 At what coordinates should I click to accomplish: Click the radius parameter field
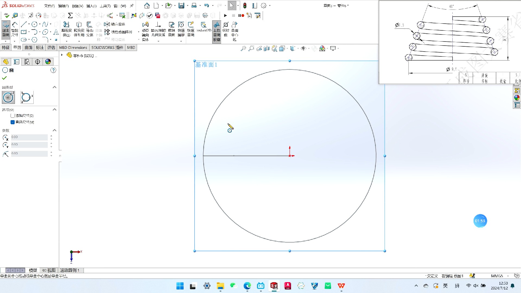[x=29, y=154]
